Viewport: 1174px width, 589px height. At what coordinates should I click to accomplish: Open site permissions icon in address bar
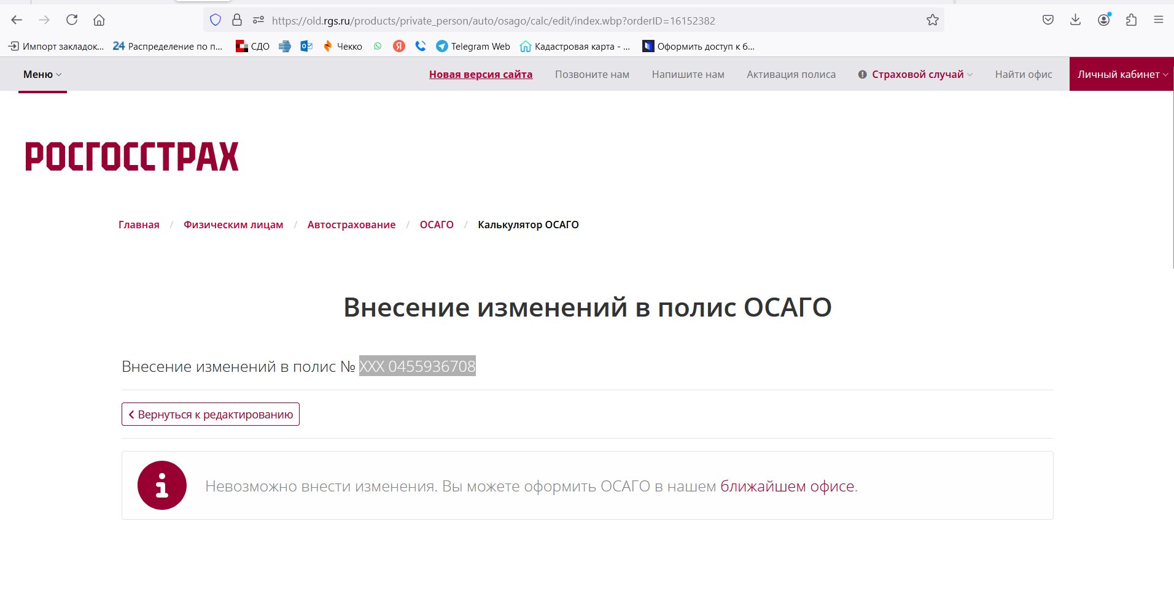tap(259, 20)
